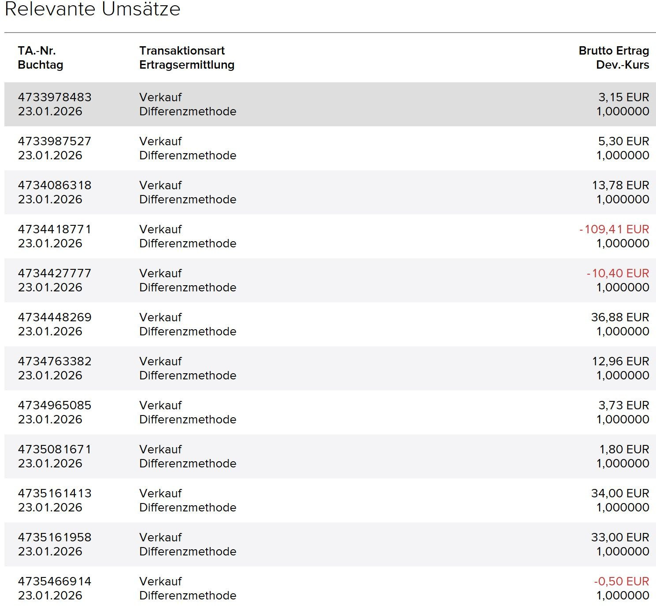Open transaction number 4733987527
Image resolution: width=656 pixels, height=610 pixels.
click(x=55, y=141)
